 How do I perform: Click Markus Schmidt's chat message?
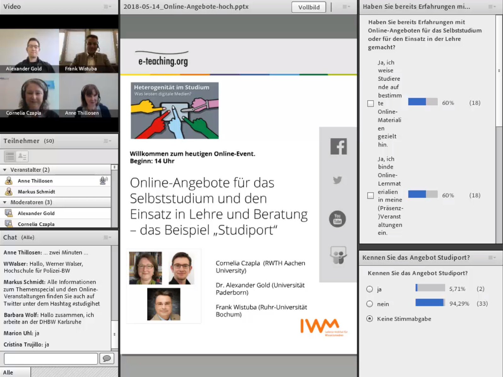(52, 293)
